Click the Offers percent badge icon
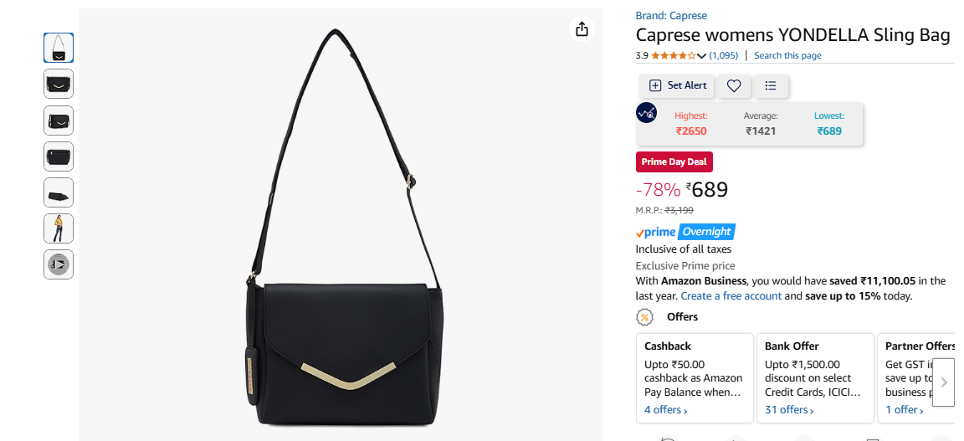 [644, 317]
